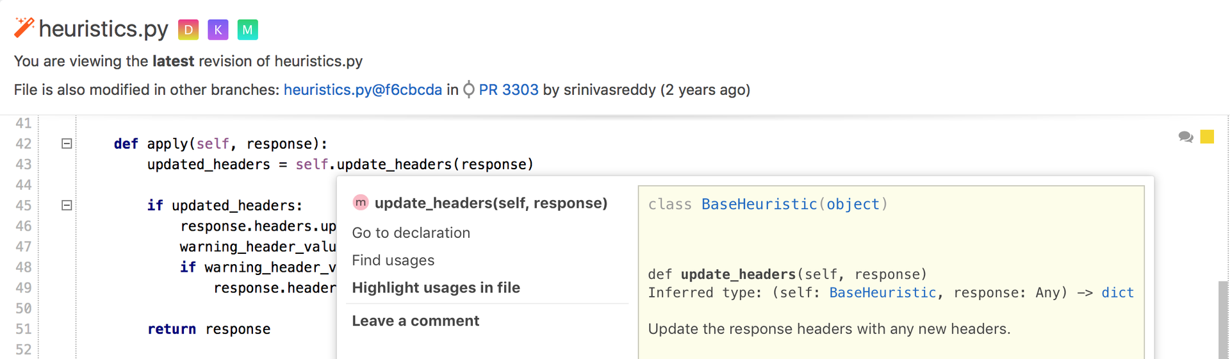Choose Find usages from the popup menu
This screenshot has width=1230, height=359.
point(393,260)
